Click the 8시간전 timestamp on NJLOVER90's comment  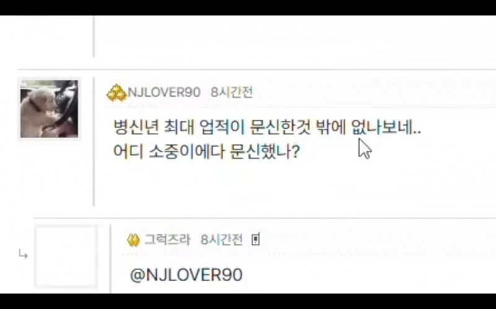click(232, 92)
